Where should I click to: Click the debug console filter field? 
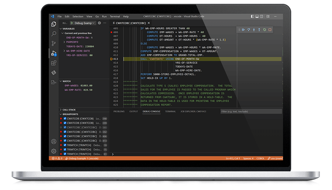[251, 111]
